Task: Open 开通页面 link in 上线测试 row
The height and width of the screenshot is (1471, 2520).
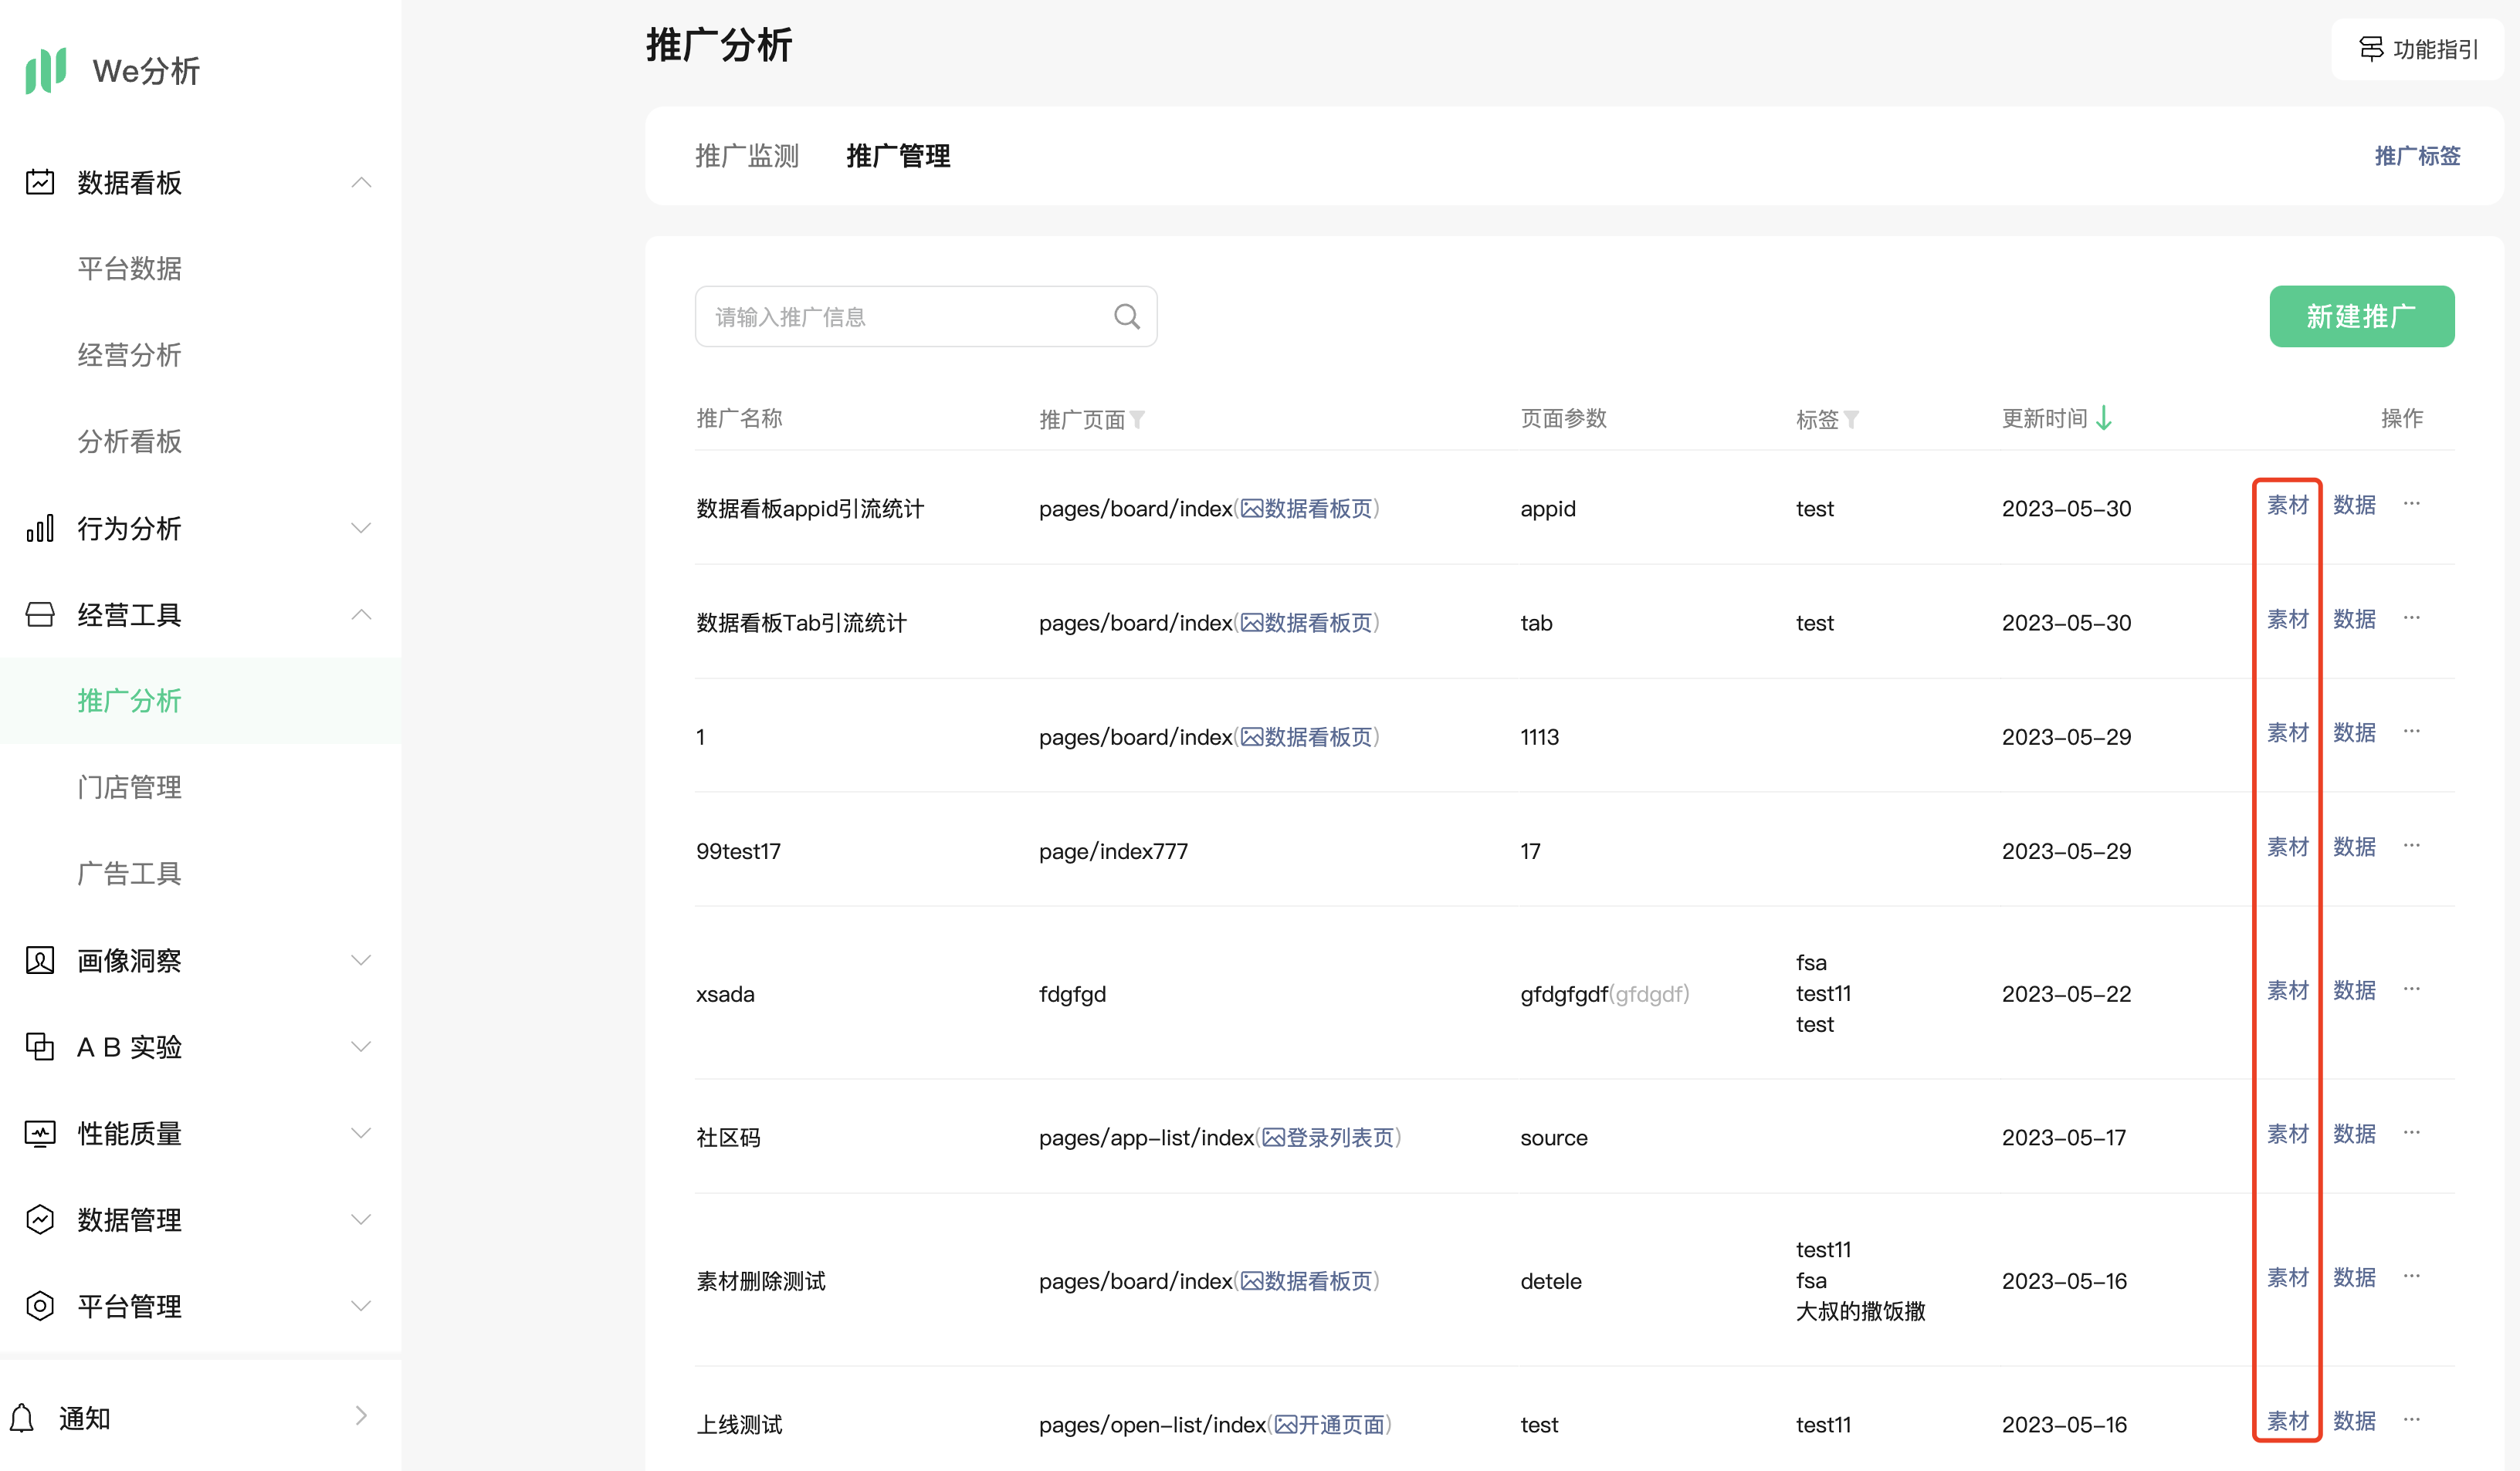Action: click(x=1330, y=1424)
